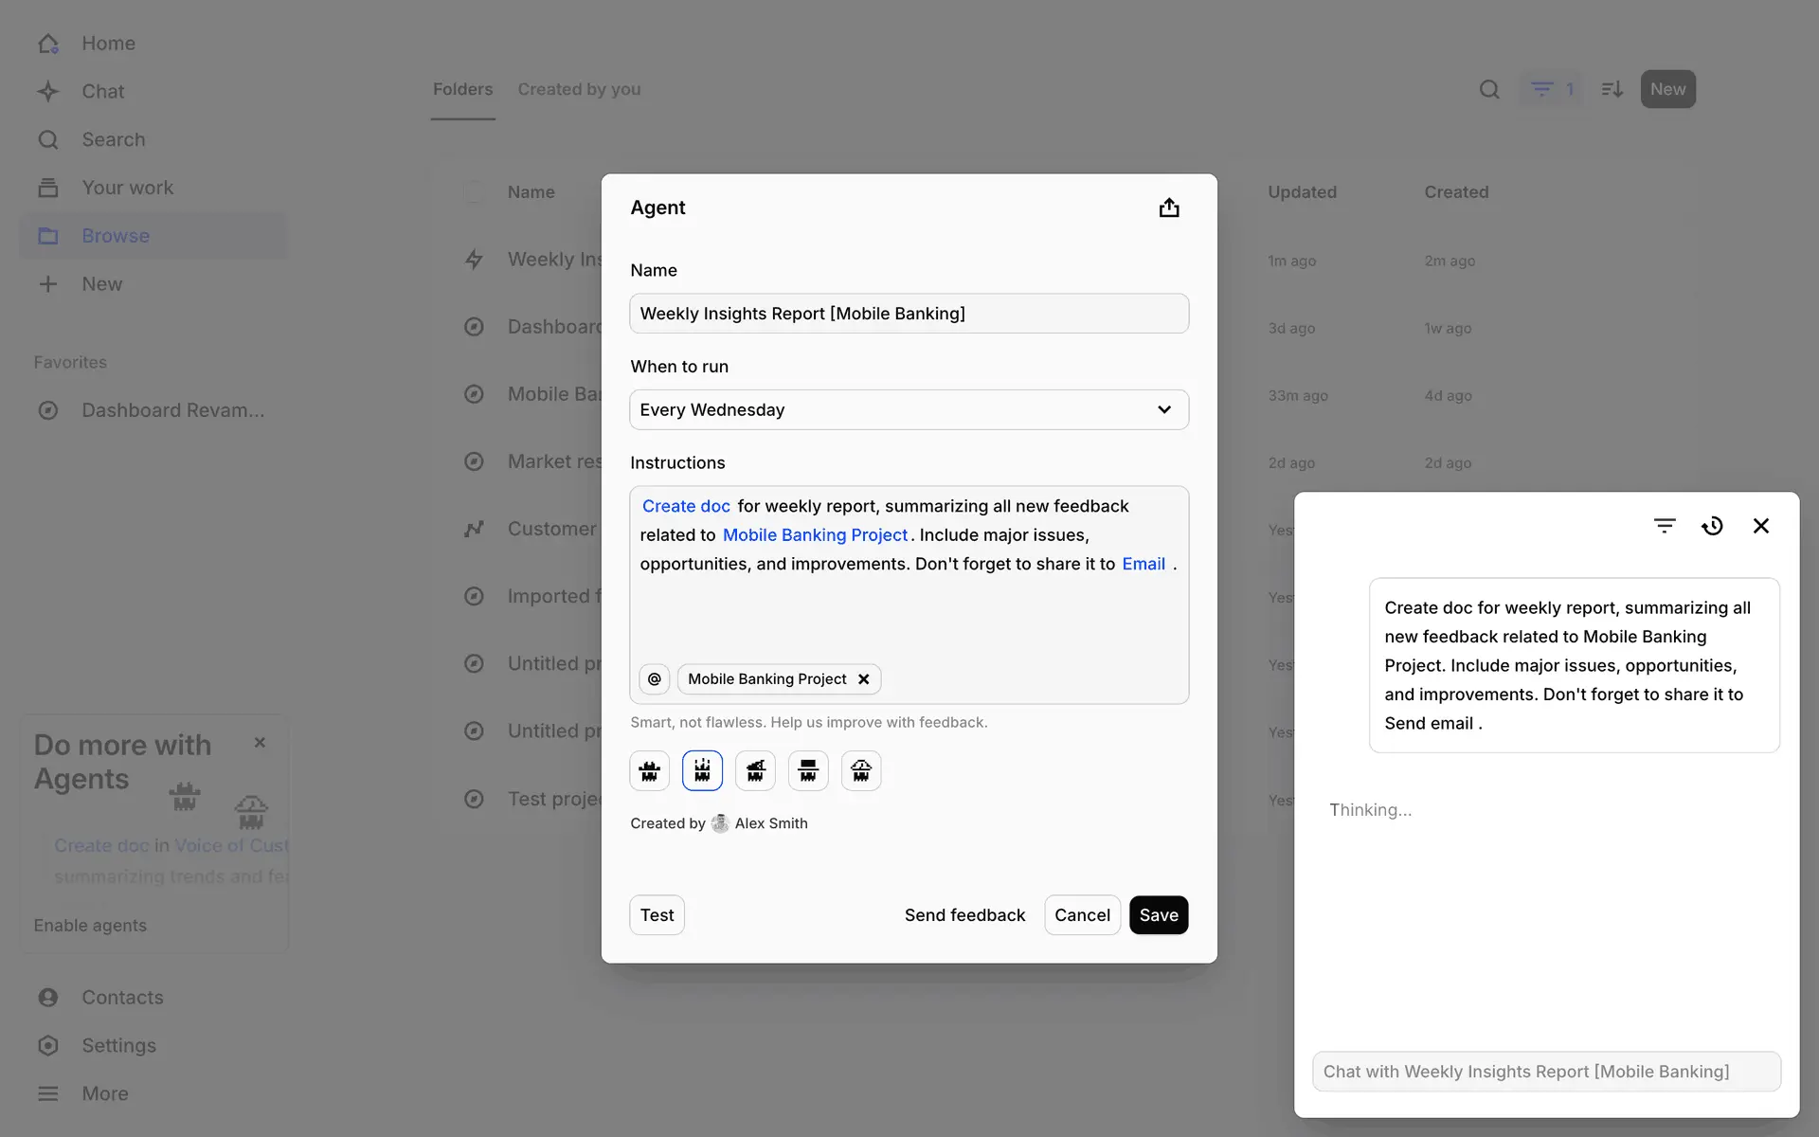Screen dimensions: 1819x1137
Task: Select the highlighted second agent avatar
Action: (702, 771)
